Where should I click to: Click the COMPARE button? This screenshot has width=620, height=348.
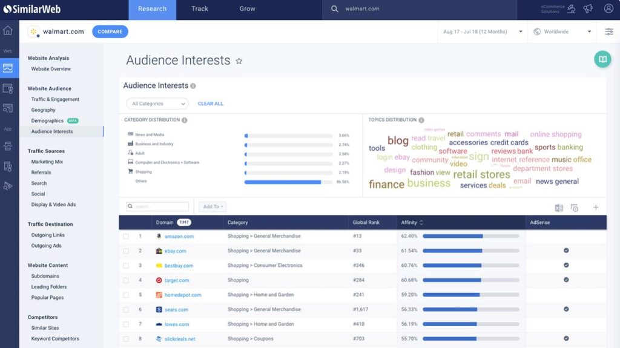pyautogui.click(x=110, y=31)
